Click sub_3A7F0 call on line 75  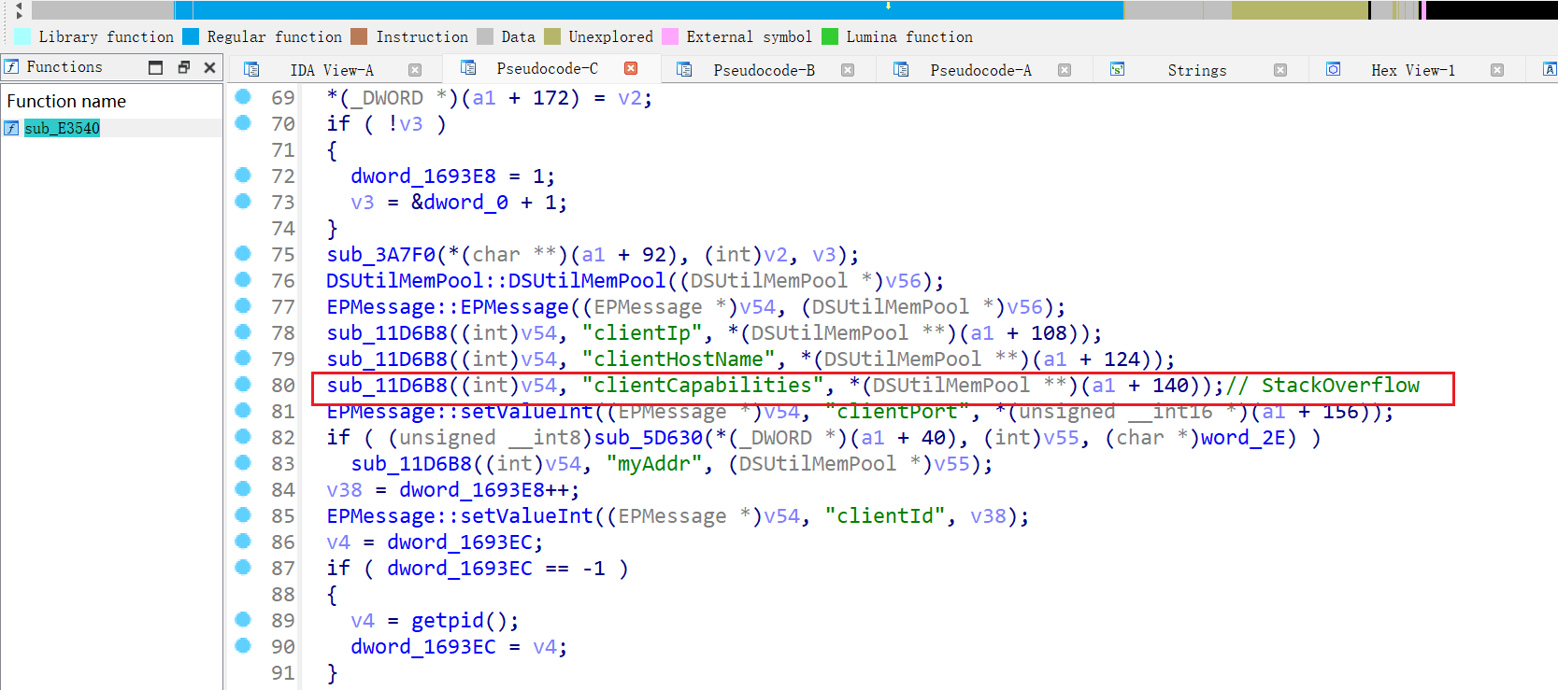click(x=381, y=255)
